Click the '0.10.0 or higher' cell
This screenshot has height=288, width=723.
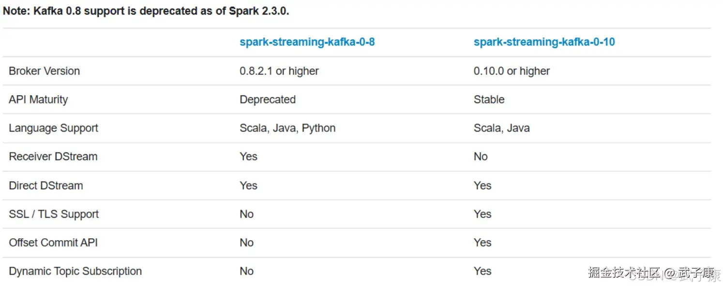click(512, 71)
